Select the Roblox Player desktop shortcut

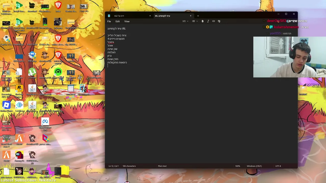(x=6, y=107)
